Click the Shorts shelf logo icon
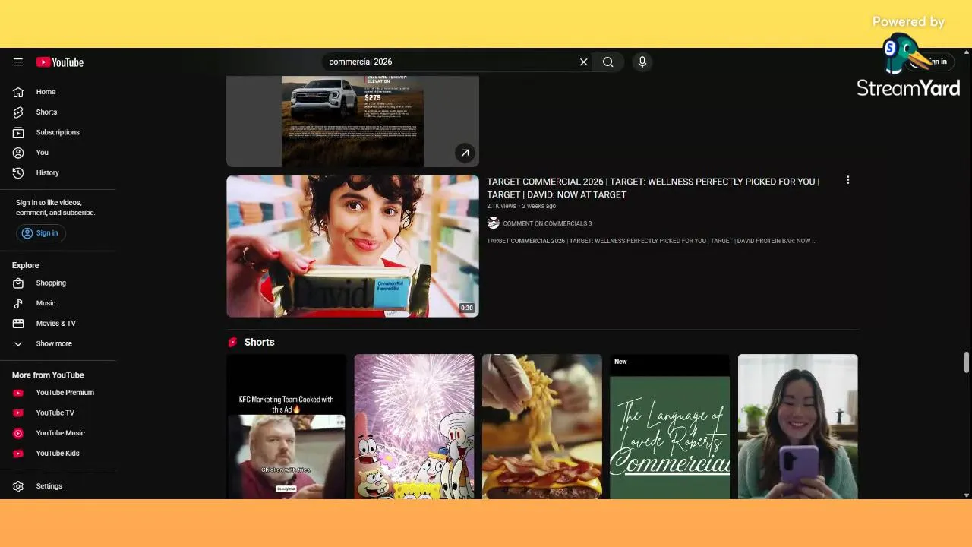This screenshot has height=547, width=972. tap(232, 343)
